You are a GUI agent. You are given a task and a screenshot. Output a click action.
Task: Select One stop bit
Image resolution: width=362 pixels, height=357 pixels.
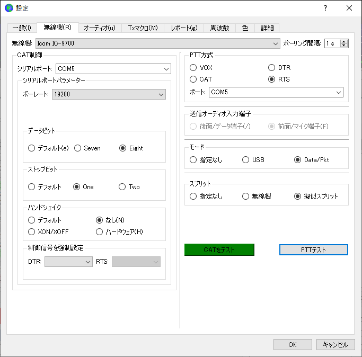pyautogui.click(x=83, y=186)
